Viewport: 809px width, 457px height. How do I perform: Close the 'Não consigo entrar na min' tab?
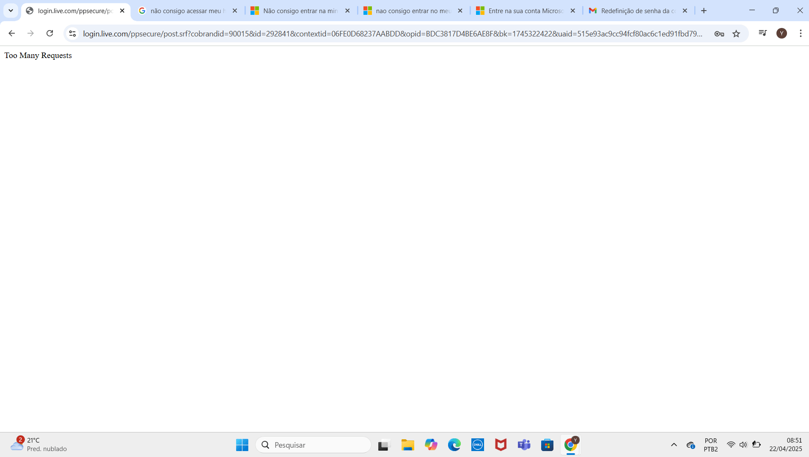coord(347,11)
